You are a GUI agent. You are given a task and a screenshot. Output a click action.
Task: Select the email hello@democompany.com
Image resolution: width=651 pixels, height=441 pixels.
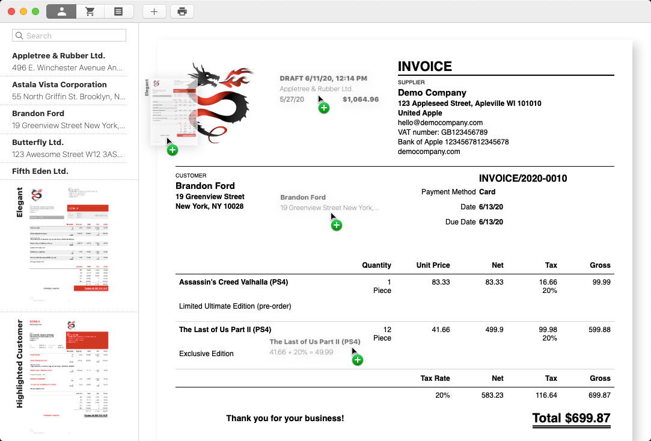(440, 123)
